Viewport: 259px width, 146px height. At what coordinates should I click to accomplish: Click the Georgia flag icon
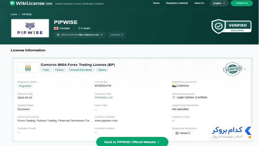[x=56, y=28]
